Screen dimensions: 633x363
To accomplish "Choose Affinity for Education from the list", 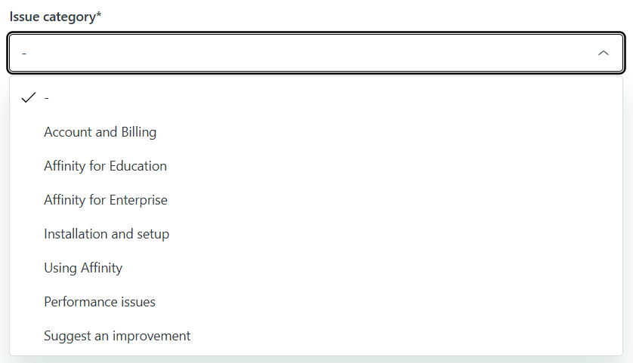I will [x=105, y=166].
